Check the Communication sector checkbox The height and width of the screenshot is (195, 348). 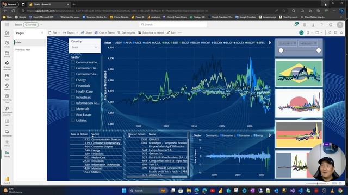(x=73, y=62)
